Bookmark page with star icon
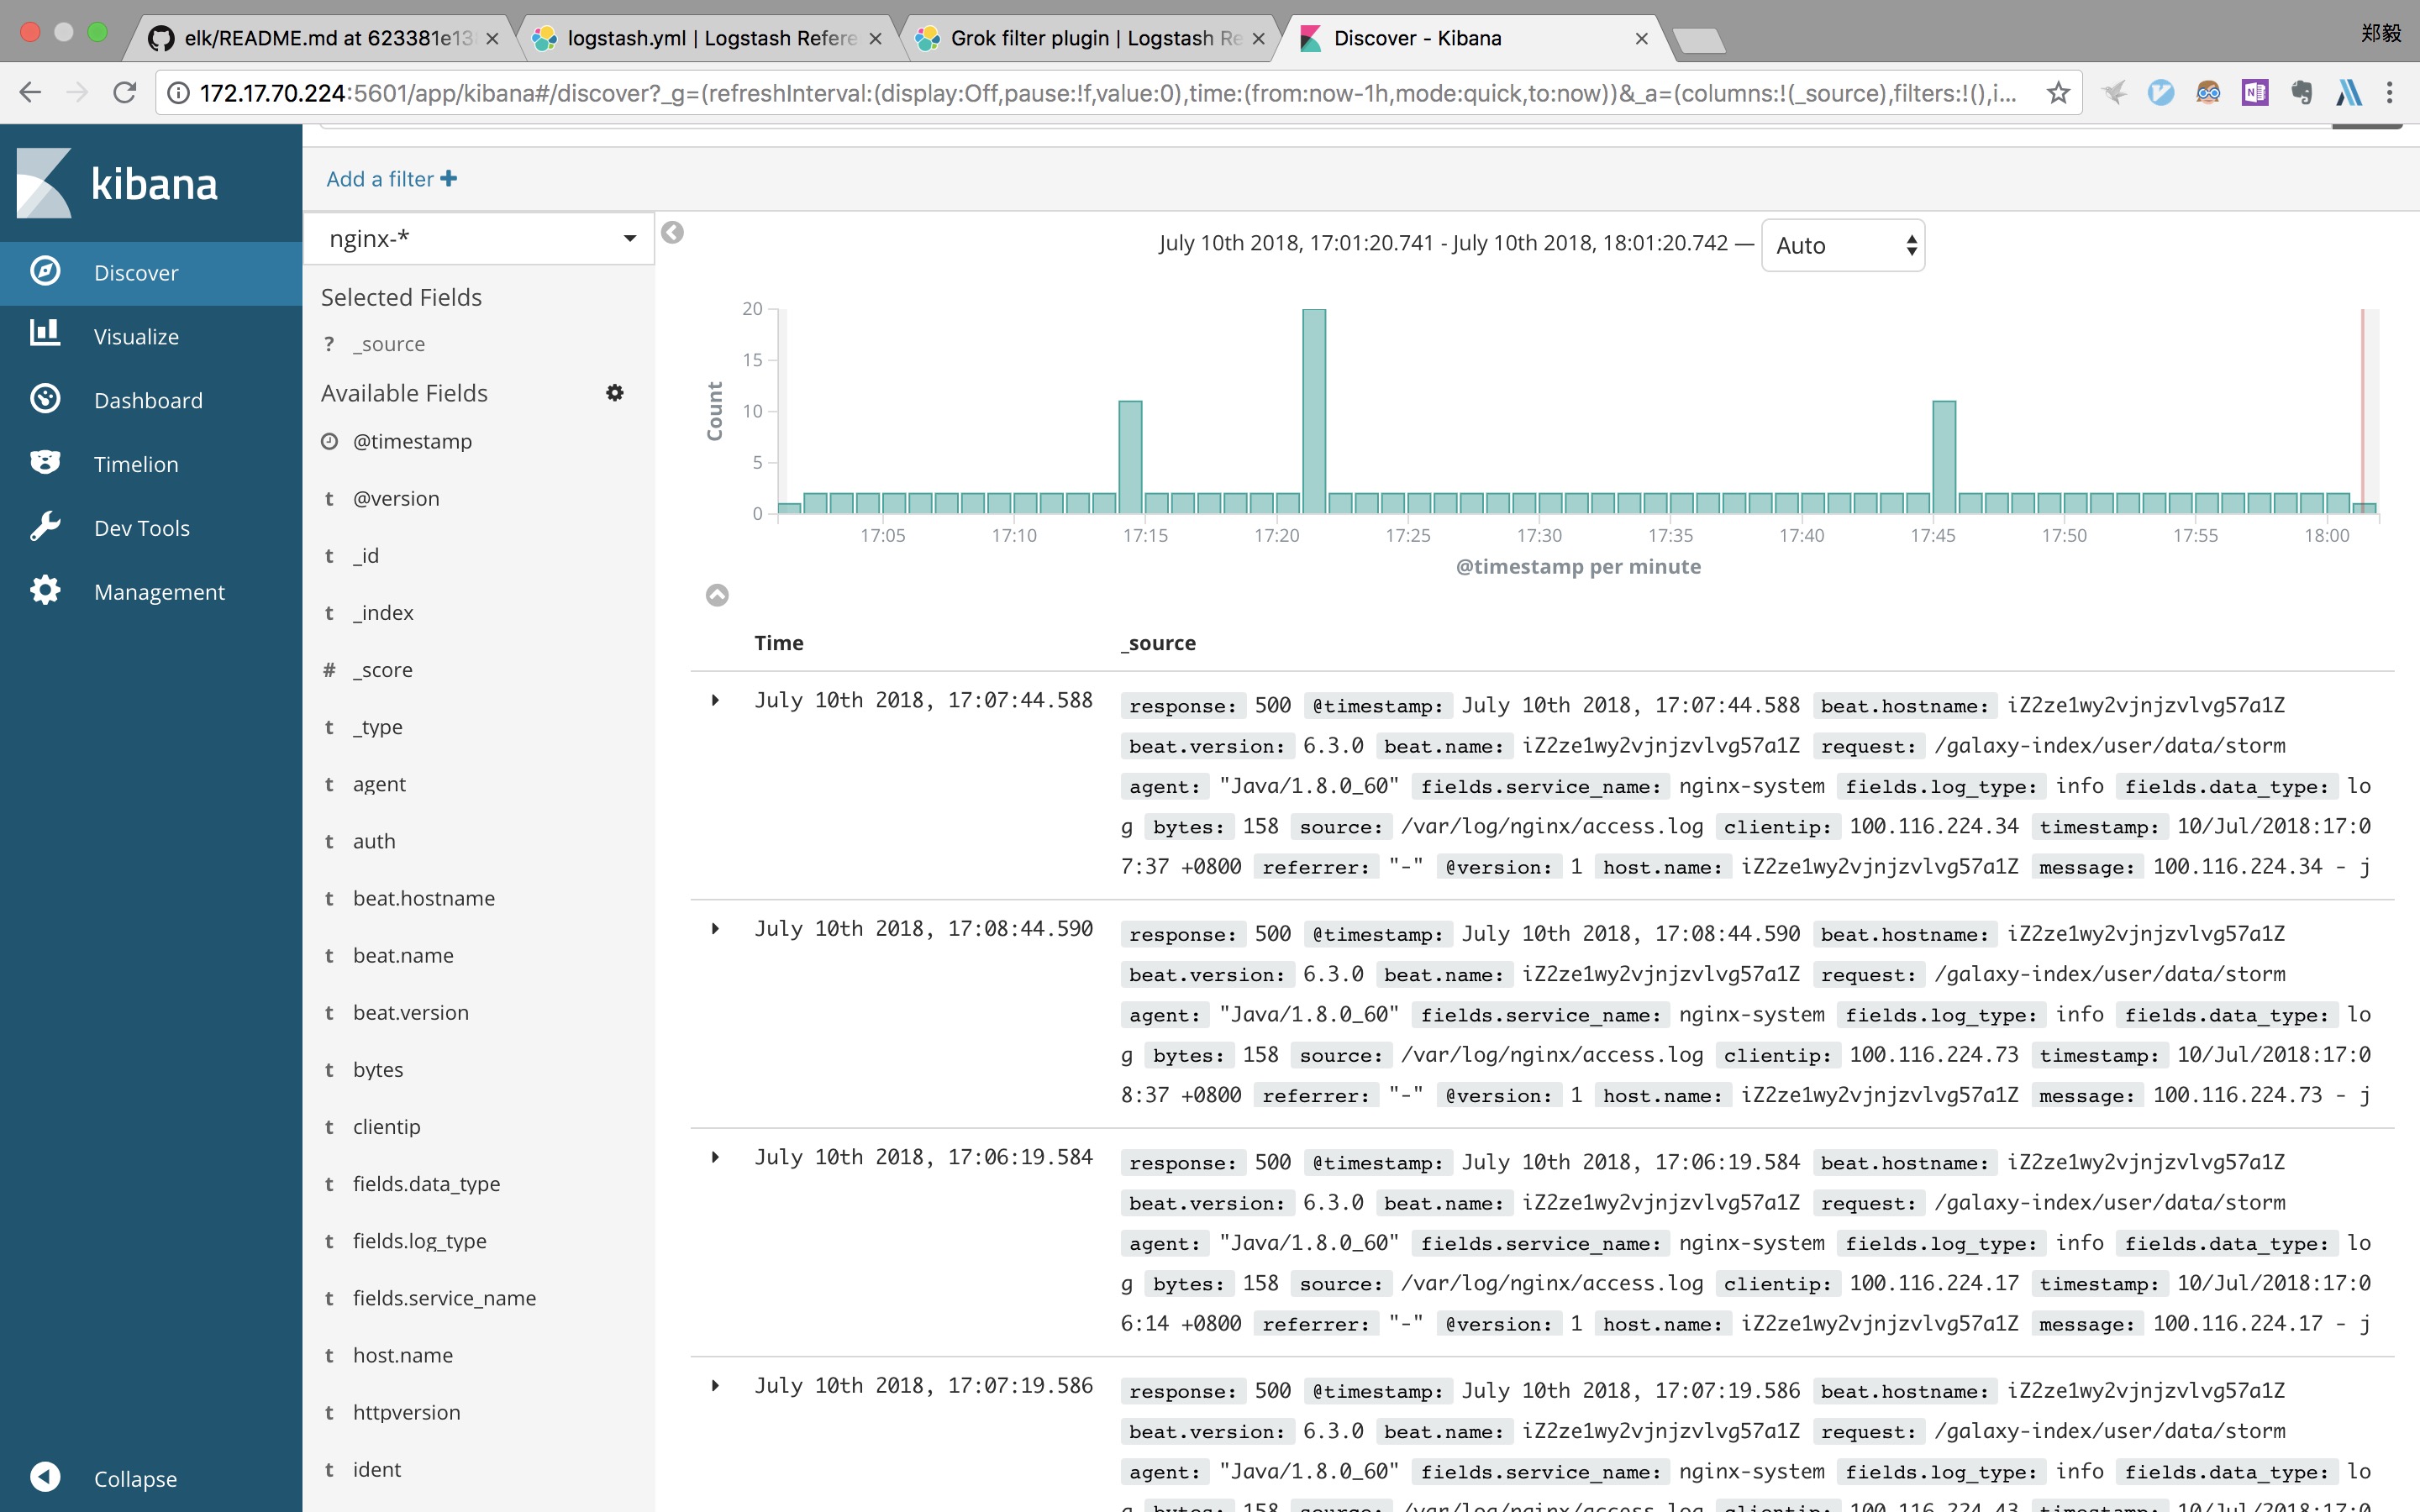Image resolution: width=2420 pixels, height=1512 pixels. [x=2058, y=93]
